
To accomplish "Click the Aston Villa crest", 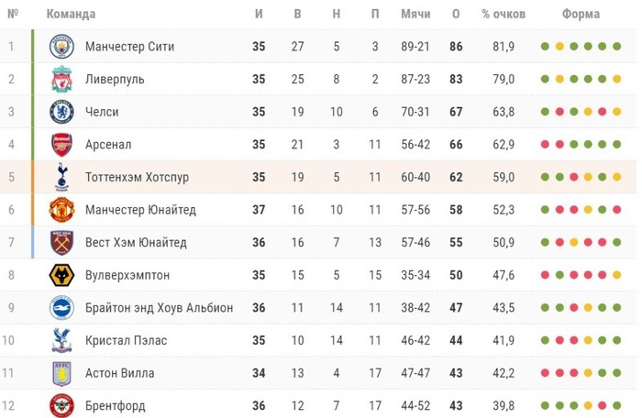I will (61, 373).
